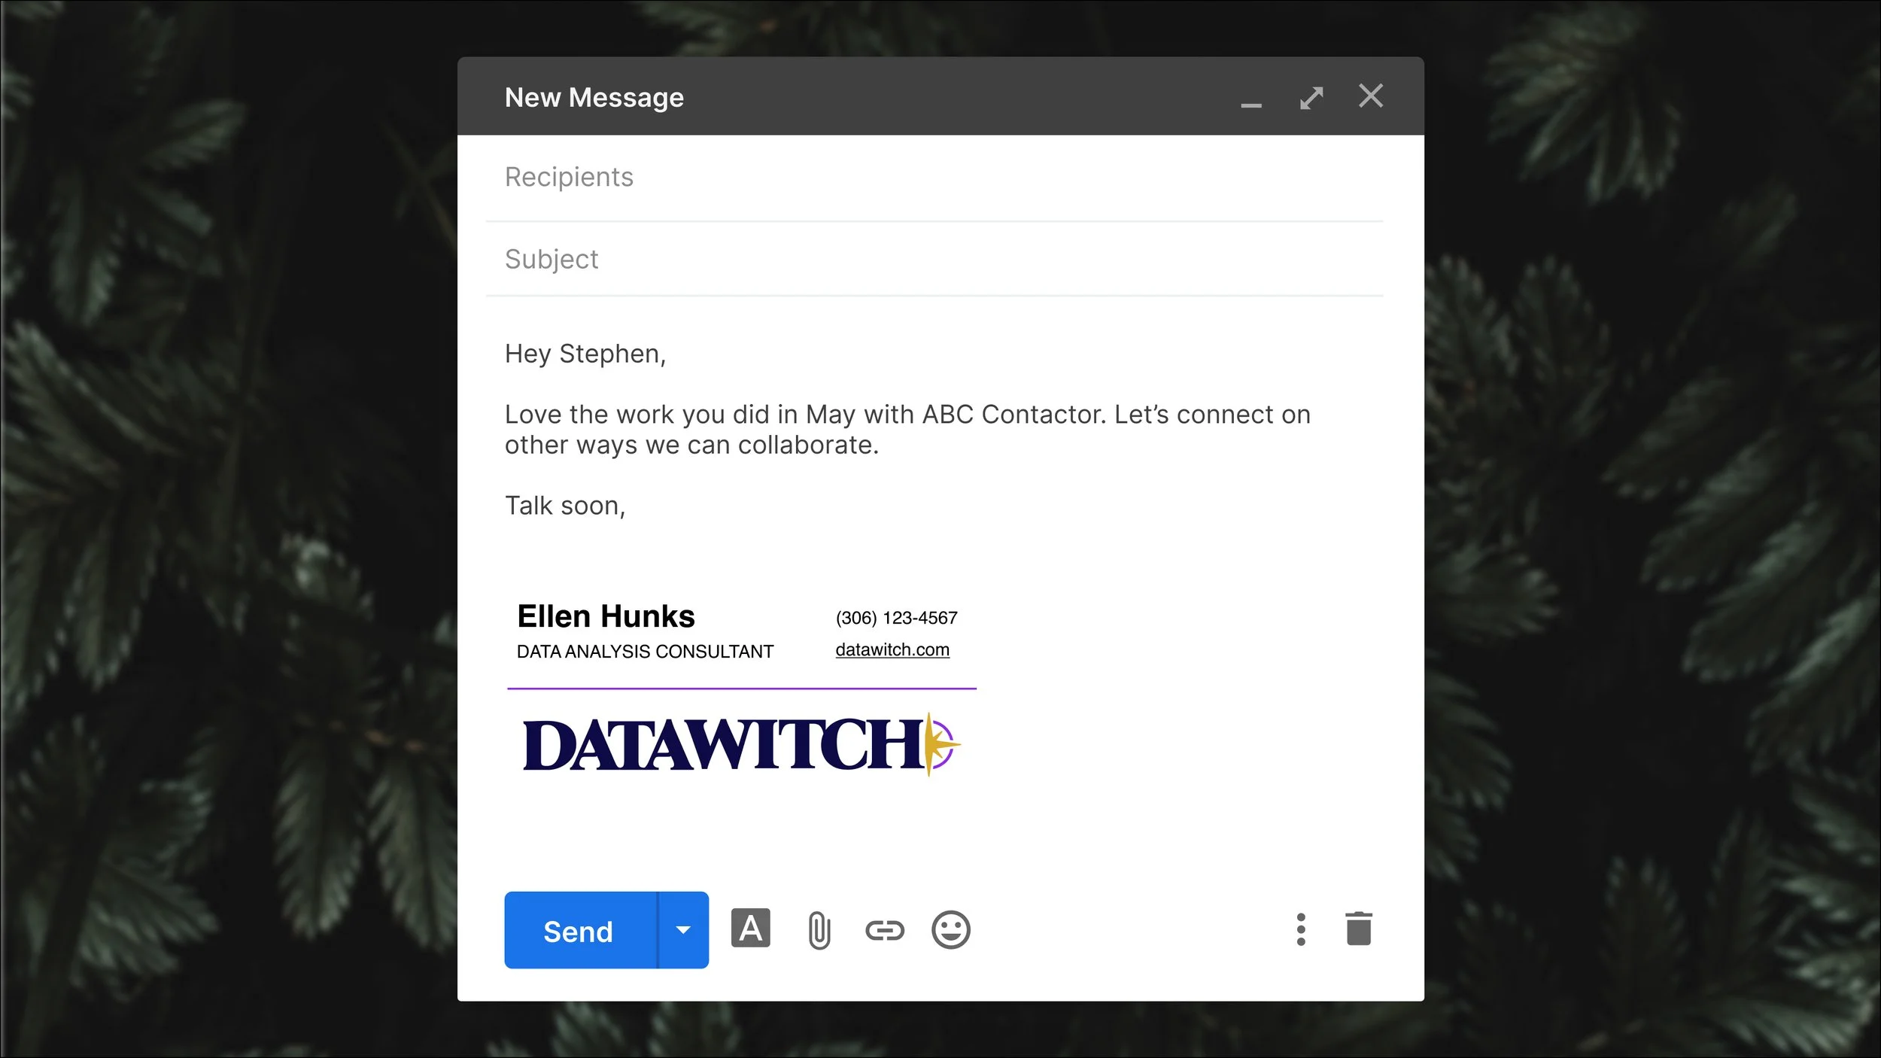Click 'DATA ANALYSIS CONSULTANT' title text
Viewport: 1881px width, 1058px height.
[645, 652]
